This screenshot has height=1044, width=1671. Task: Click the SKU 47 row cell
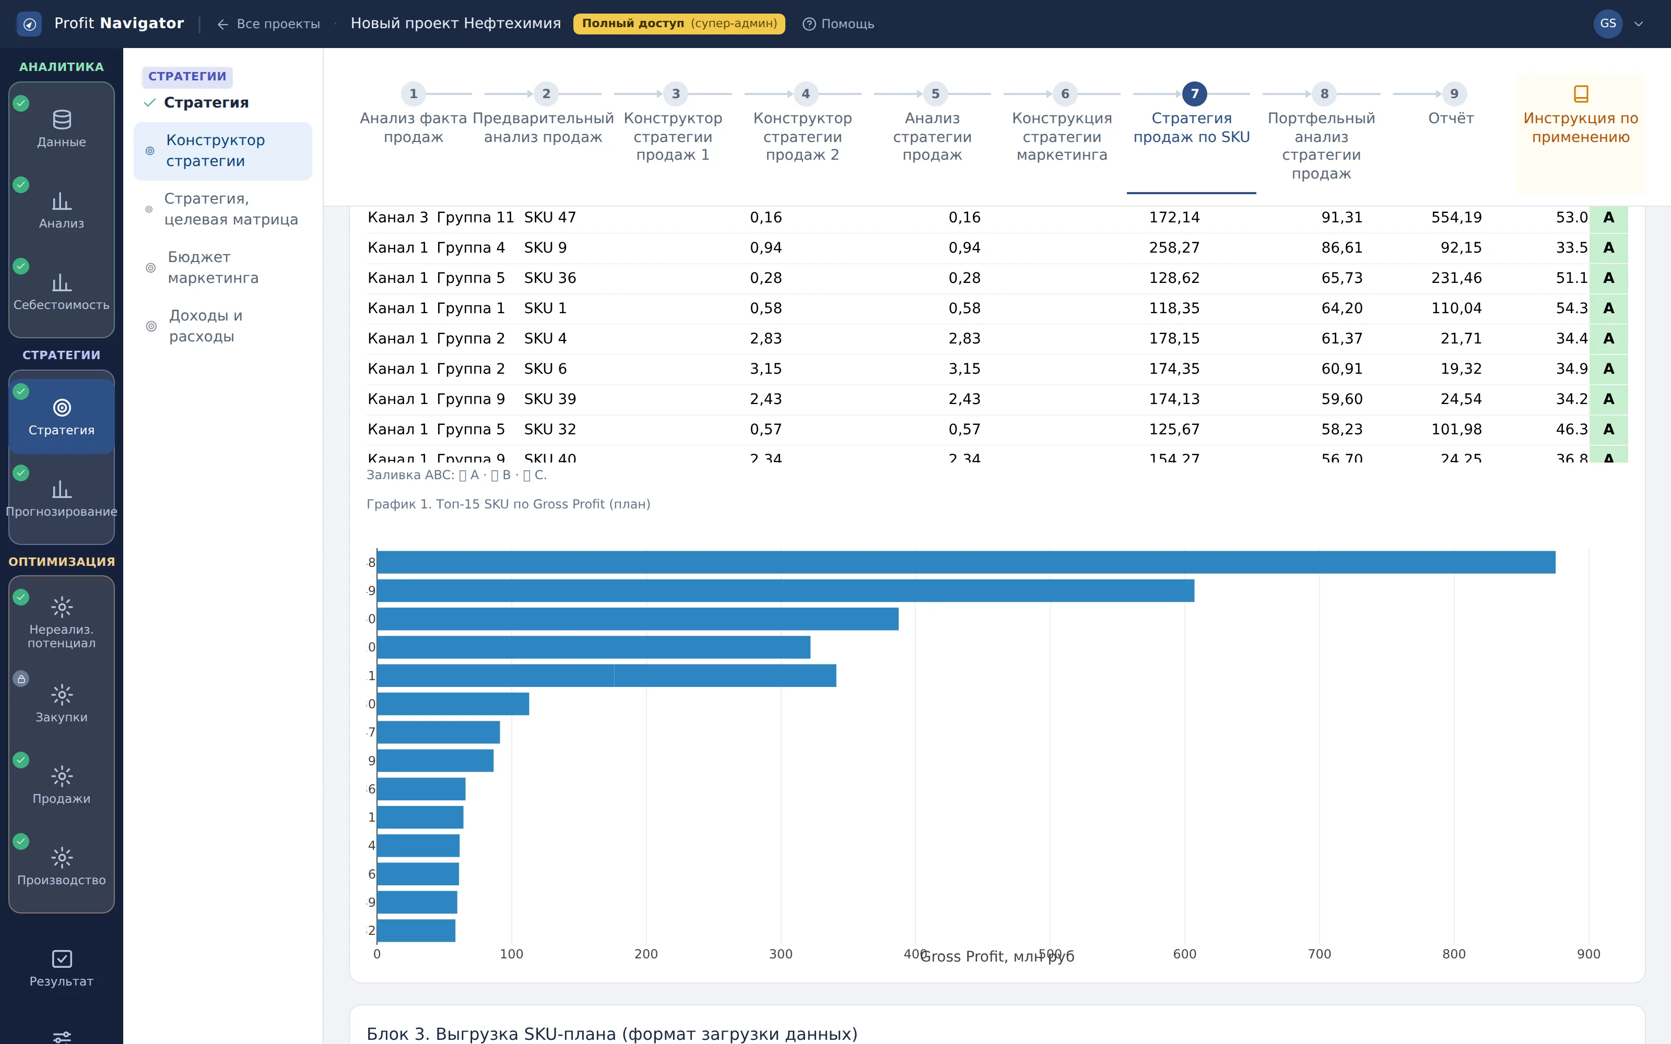pyautogui.click(x=550, y=218)
